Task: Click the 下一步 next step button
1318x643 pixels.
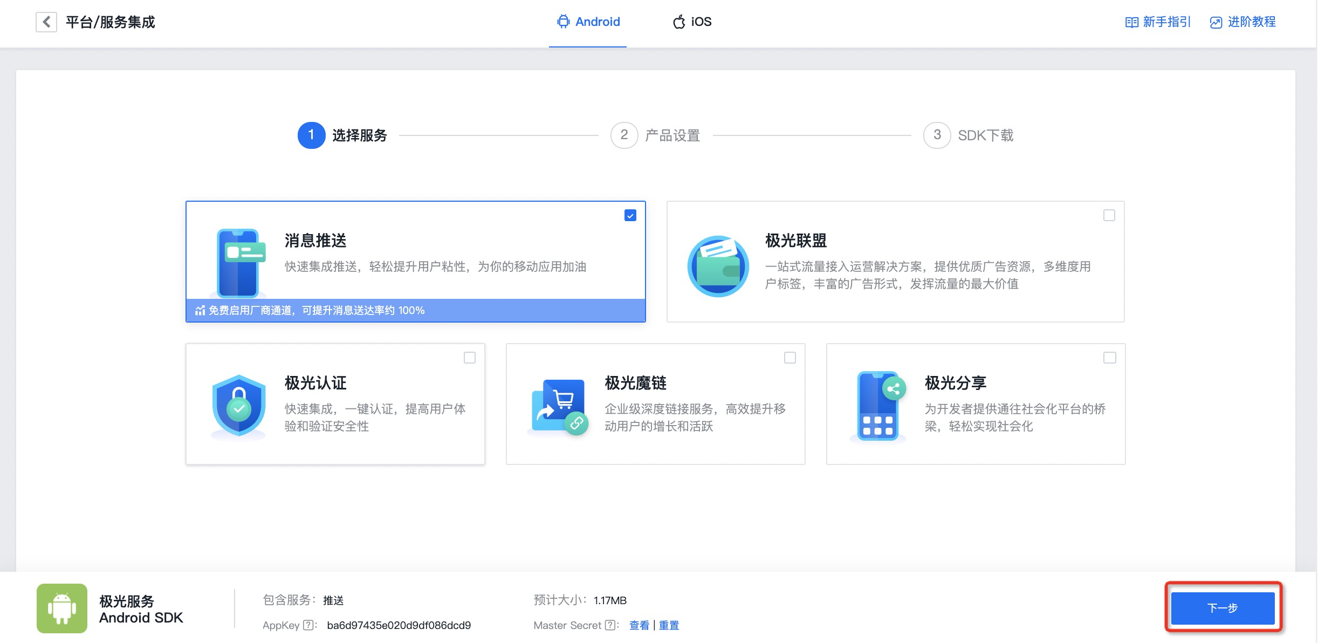Action: tap(1223, 608)
